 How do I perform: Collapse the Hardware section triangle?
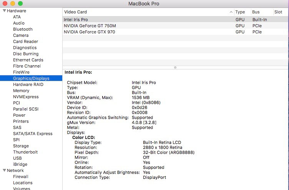pos(5,11)
